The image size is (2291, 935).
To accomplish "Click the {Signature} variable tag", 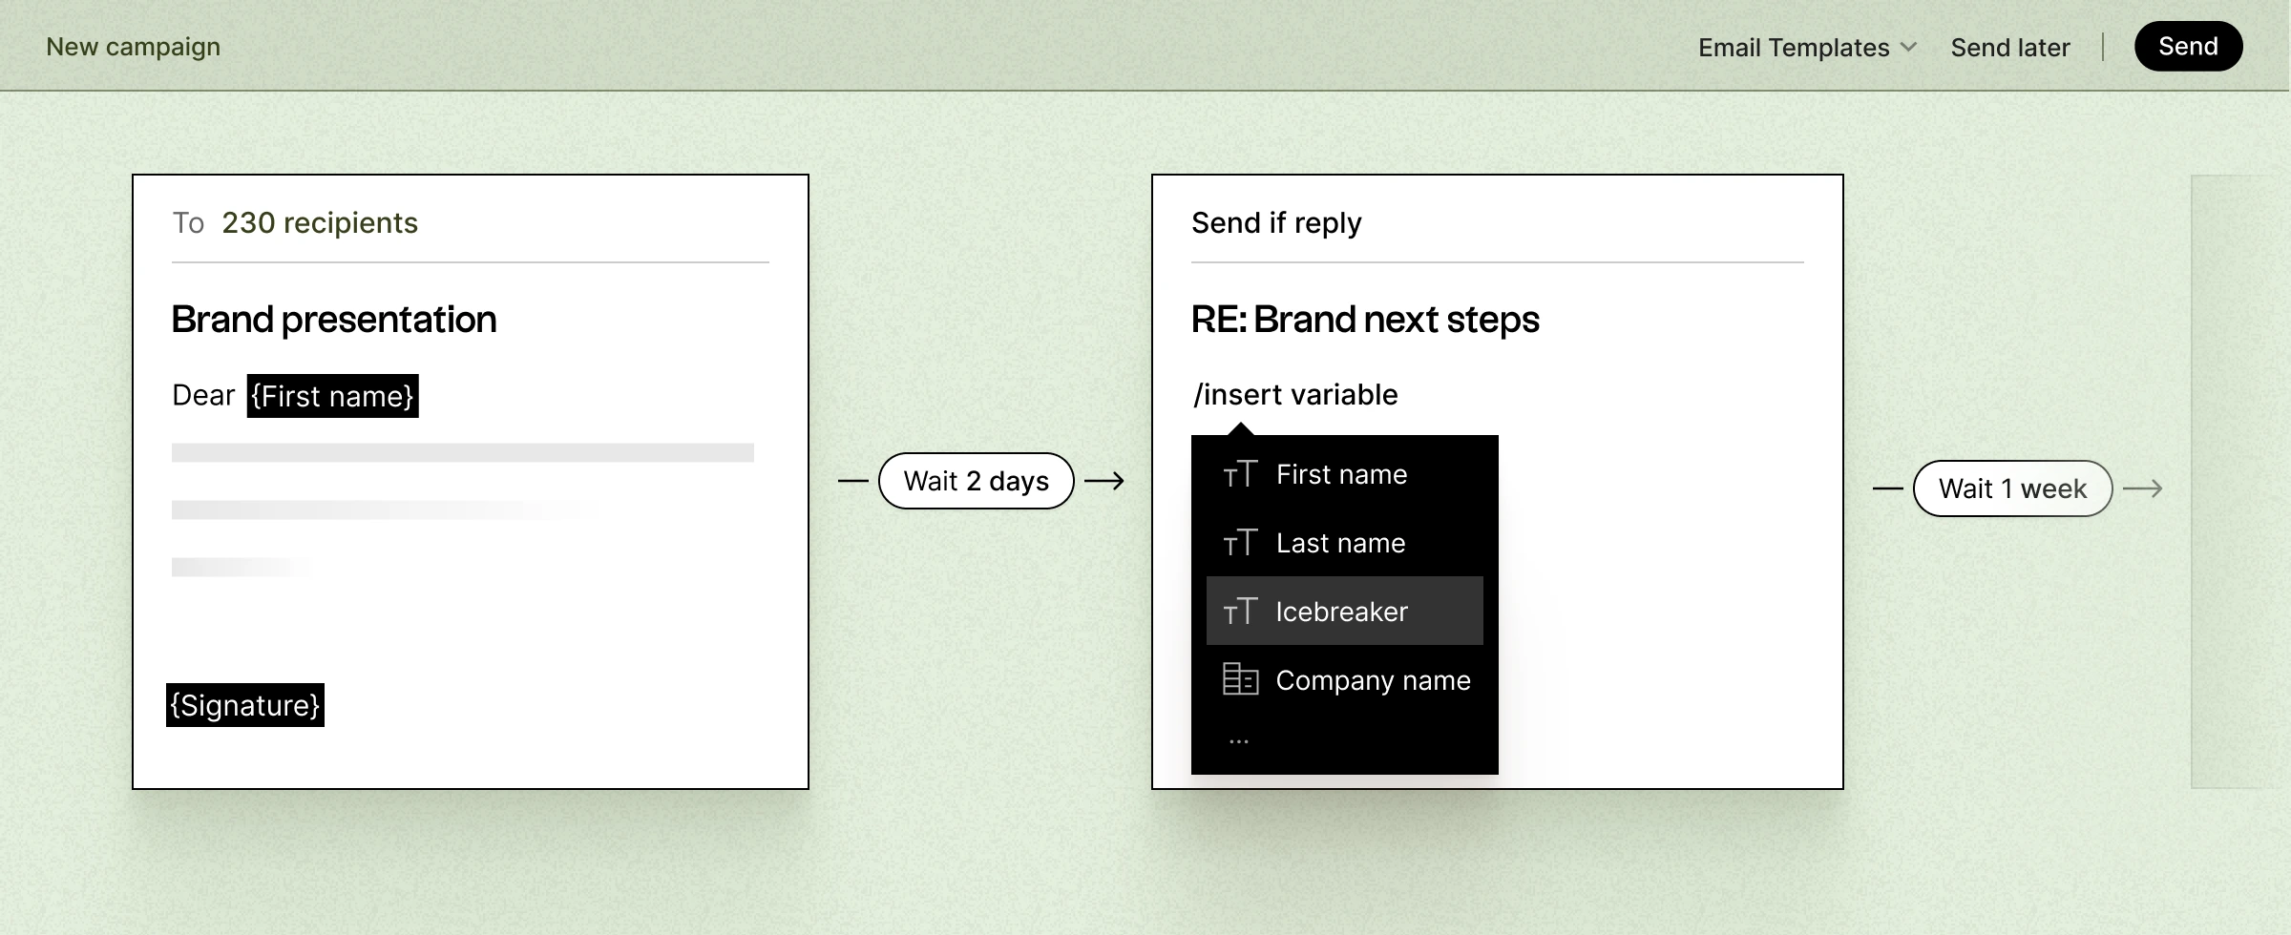I will pyautogui.click(x=245, y=705).
